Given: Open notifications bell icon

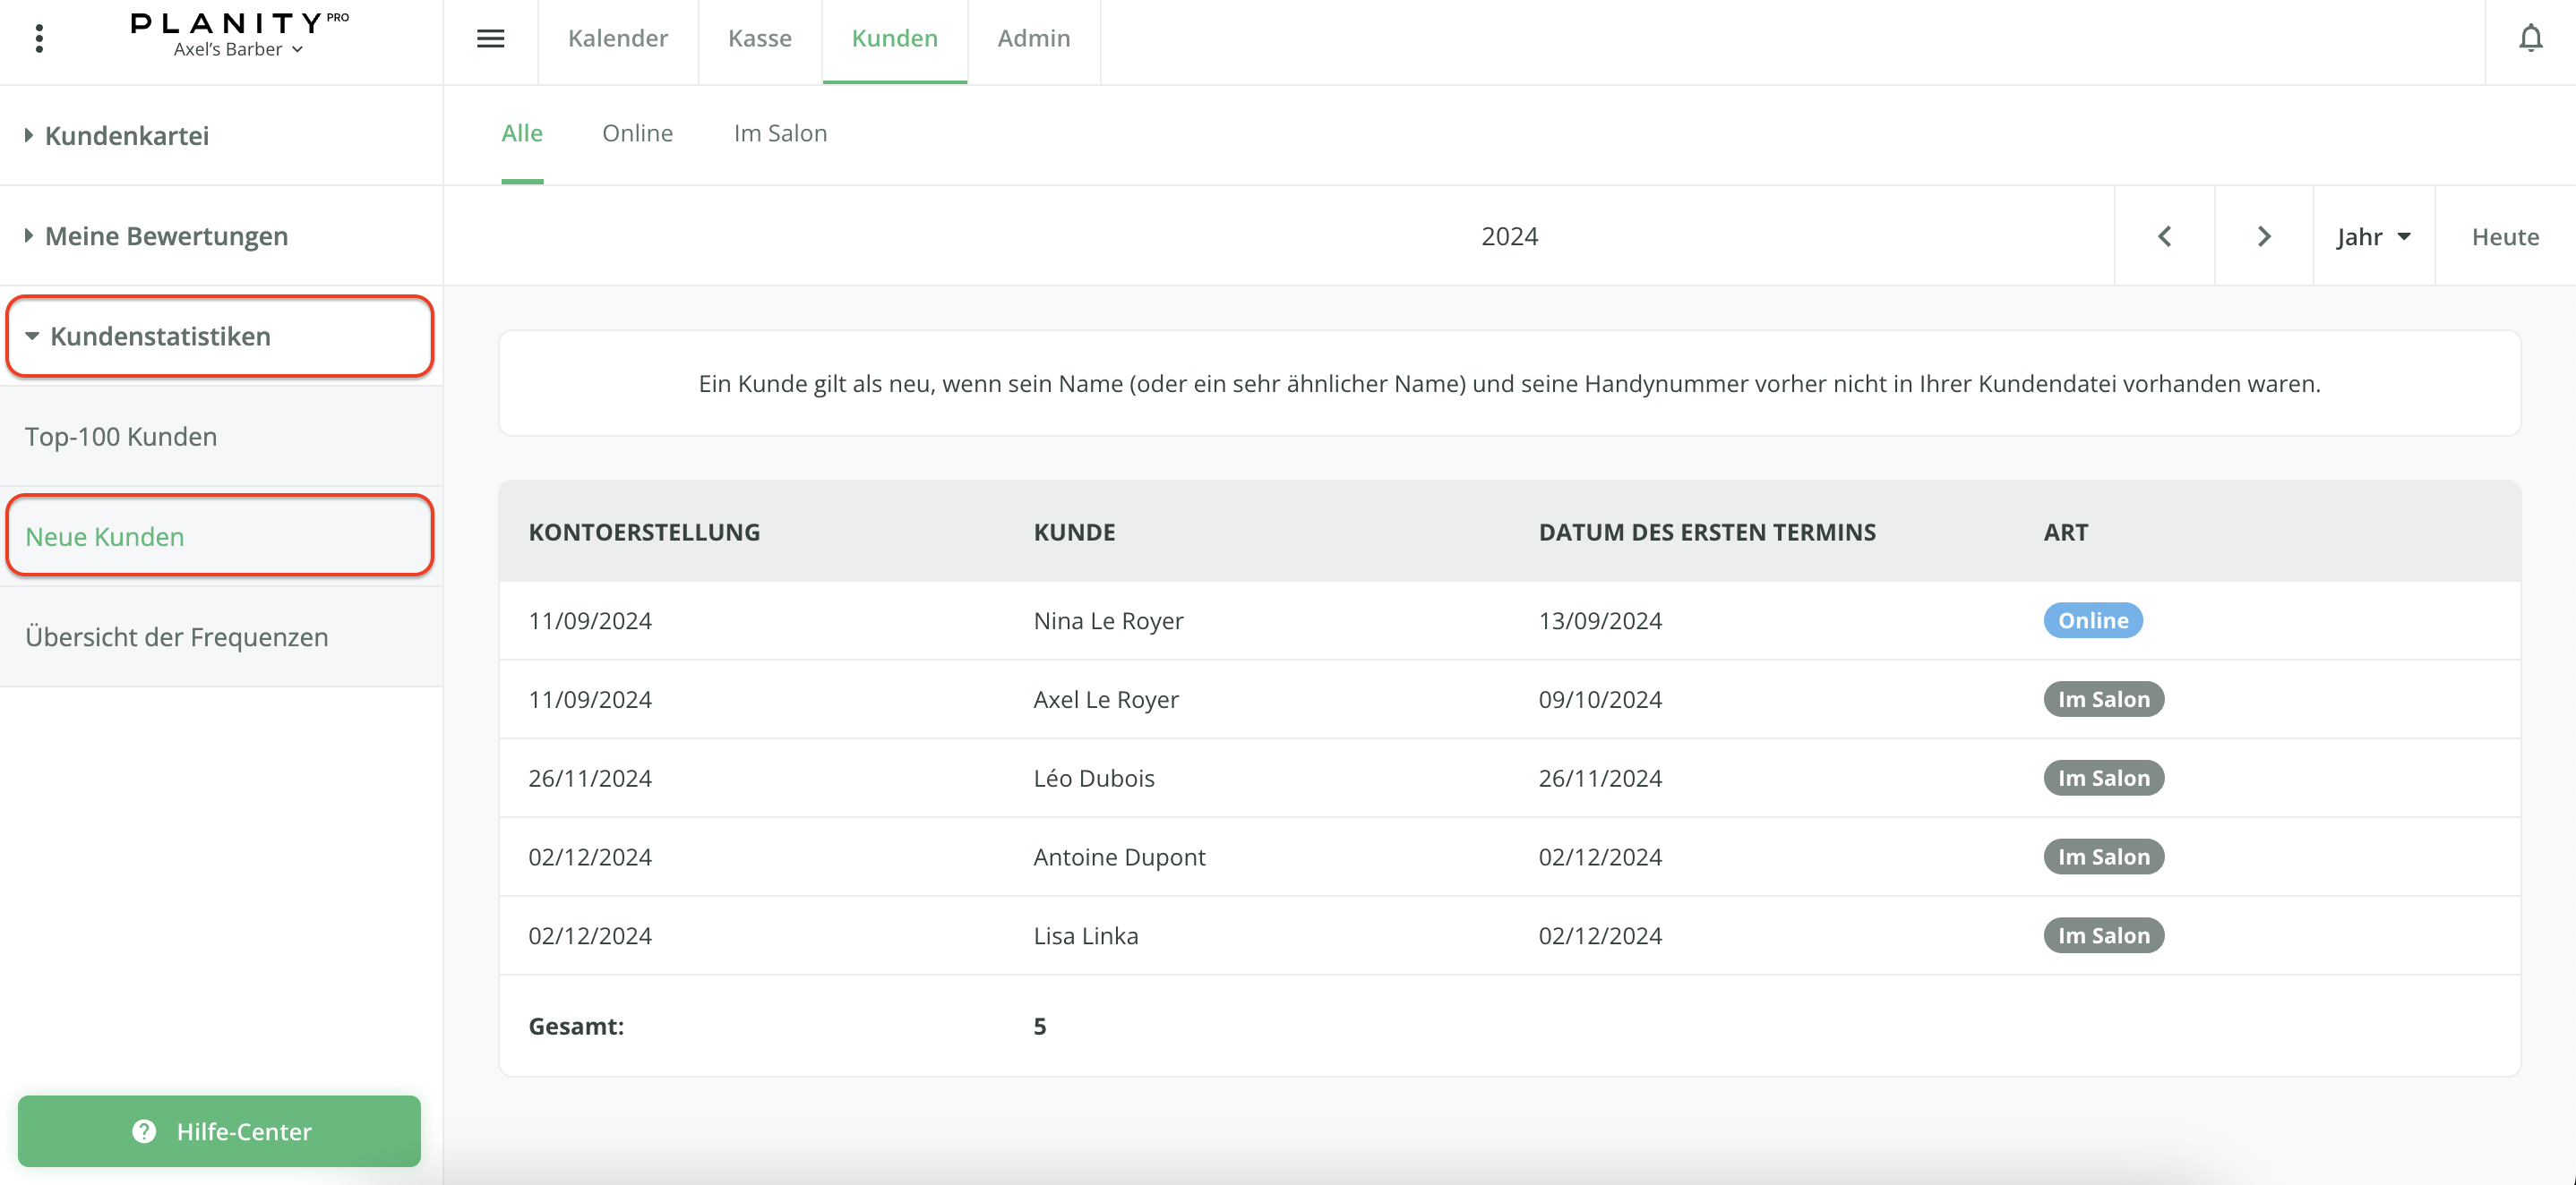Looking at the screenshot, I should (2530, 39).
